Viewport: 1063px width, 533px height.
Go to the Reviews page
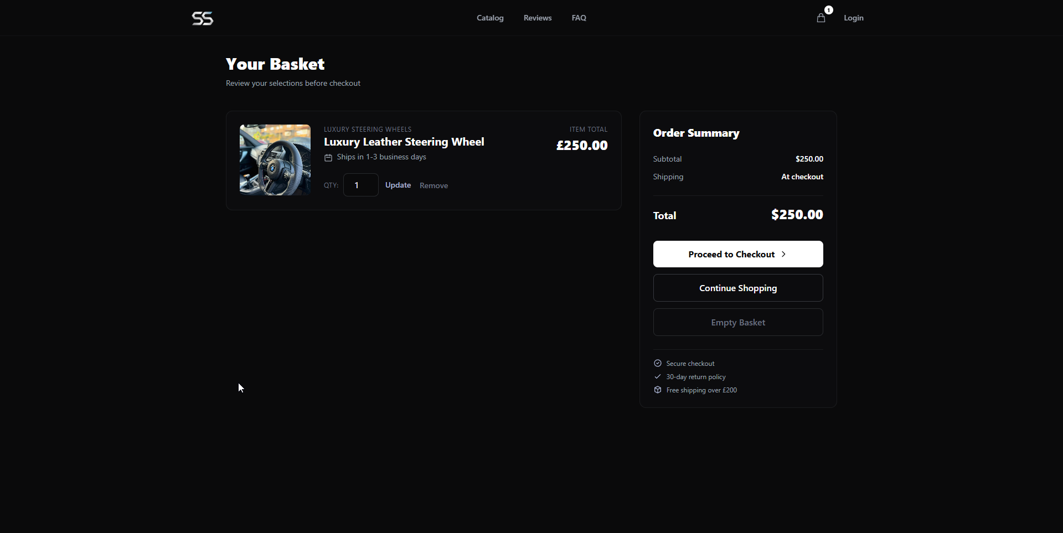click(537, 18)
